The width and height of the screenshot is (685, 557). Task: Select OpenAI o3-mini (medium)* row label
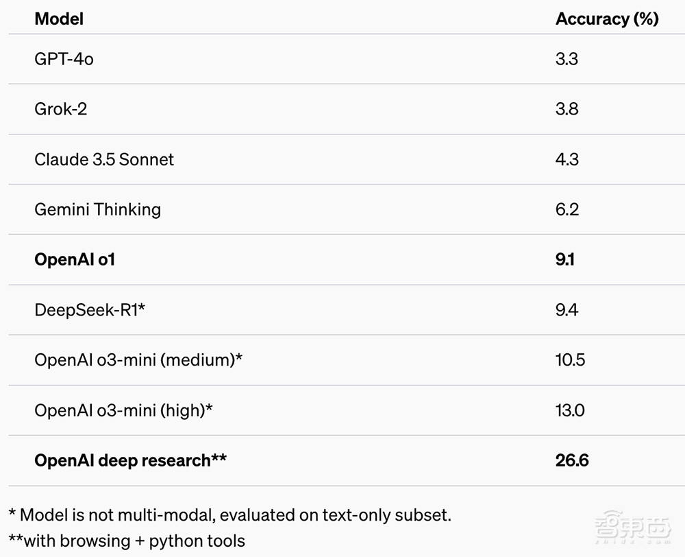coord(138,360)
